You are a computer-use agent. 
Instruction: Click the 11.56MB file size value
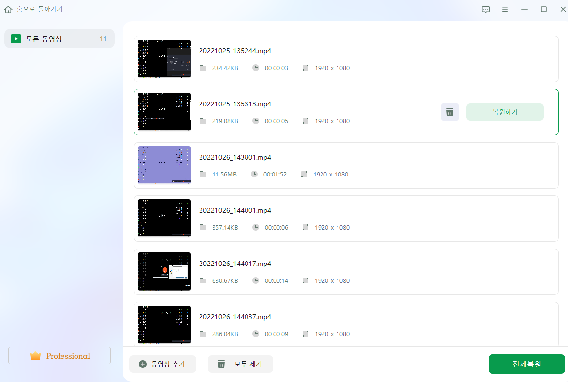224,175
